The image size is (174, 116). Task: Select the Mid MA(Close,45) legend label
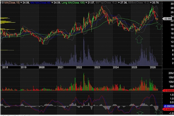[x=40, y=3]
